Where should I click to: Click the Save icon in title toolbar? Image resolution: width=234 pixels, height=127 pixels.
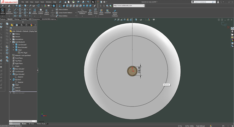tap(78, 2)
